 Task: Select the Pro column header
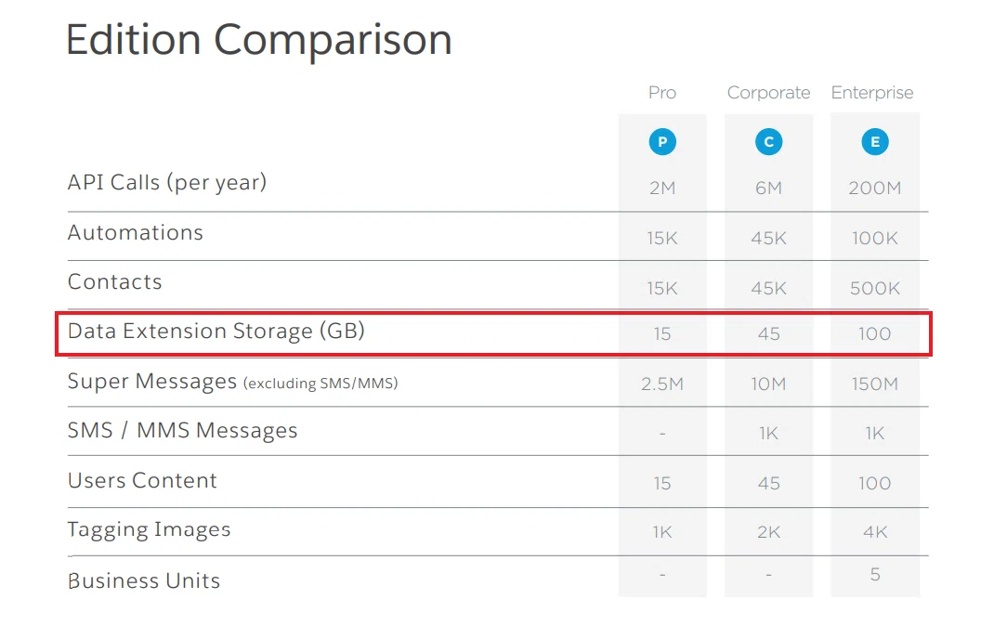662,93
